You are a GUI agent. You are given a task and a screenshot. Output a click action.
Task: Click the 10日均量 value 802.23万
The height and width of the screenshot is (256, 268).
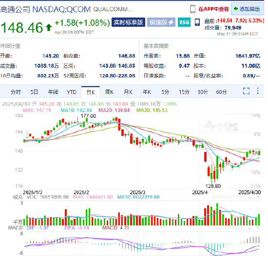click(48, 75)
